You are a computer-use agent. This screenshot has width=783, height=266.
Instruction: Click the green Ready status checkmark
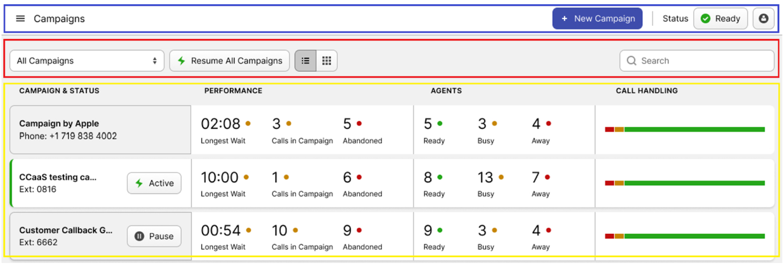(705, 18)
